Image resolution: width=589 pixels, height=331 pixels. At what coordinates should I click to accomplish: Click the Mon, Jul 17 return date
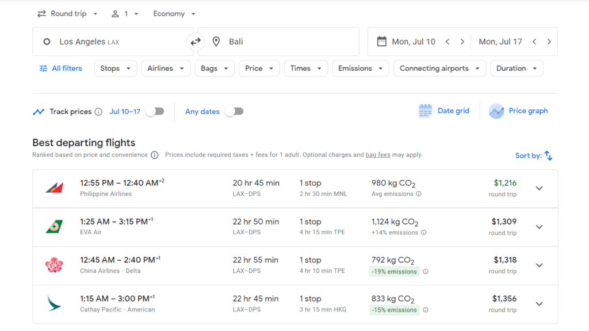500,42
